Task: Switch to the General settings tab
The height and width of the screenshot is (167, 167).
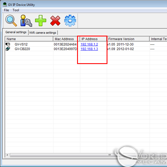Action: pyautogui.click(x=16, y=32)
